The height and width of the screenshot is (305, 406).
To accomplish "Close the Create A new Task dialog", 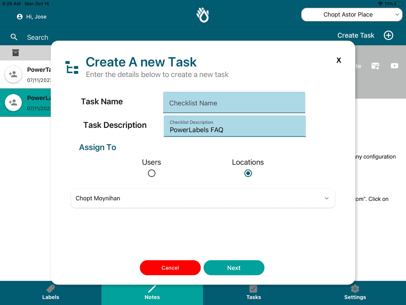I will pos(339,60).
